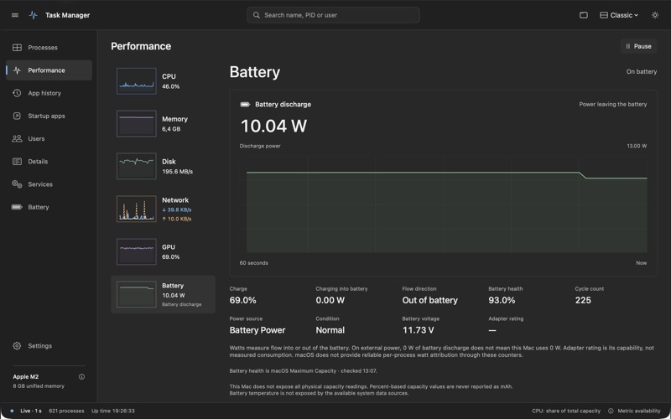Image resolution: width=671 pixels, height=419 pixels.
Task: Select Performance in the sidebar
Action: tap(49, 70)
